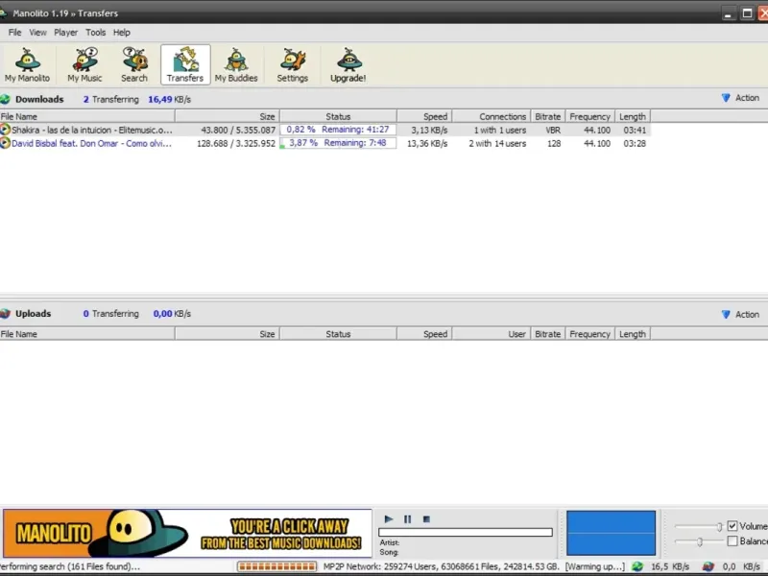Click the download speed status bar icon
The height and width of the screenshot is (576, 768).
click(x=637, y=566)
